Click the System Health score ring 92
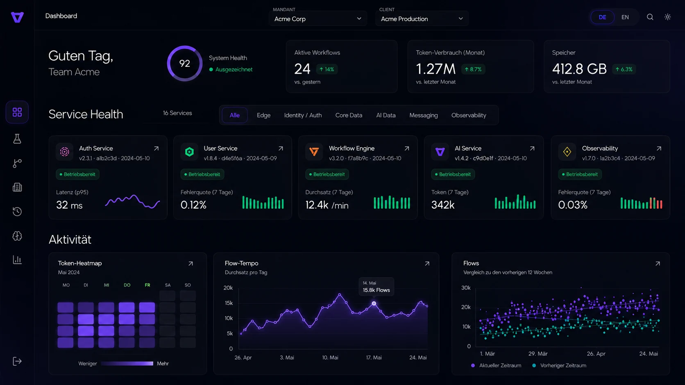 pyautogui.click(x=185, y=63)
